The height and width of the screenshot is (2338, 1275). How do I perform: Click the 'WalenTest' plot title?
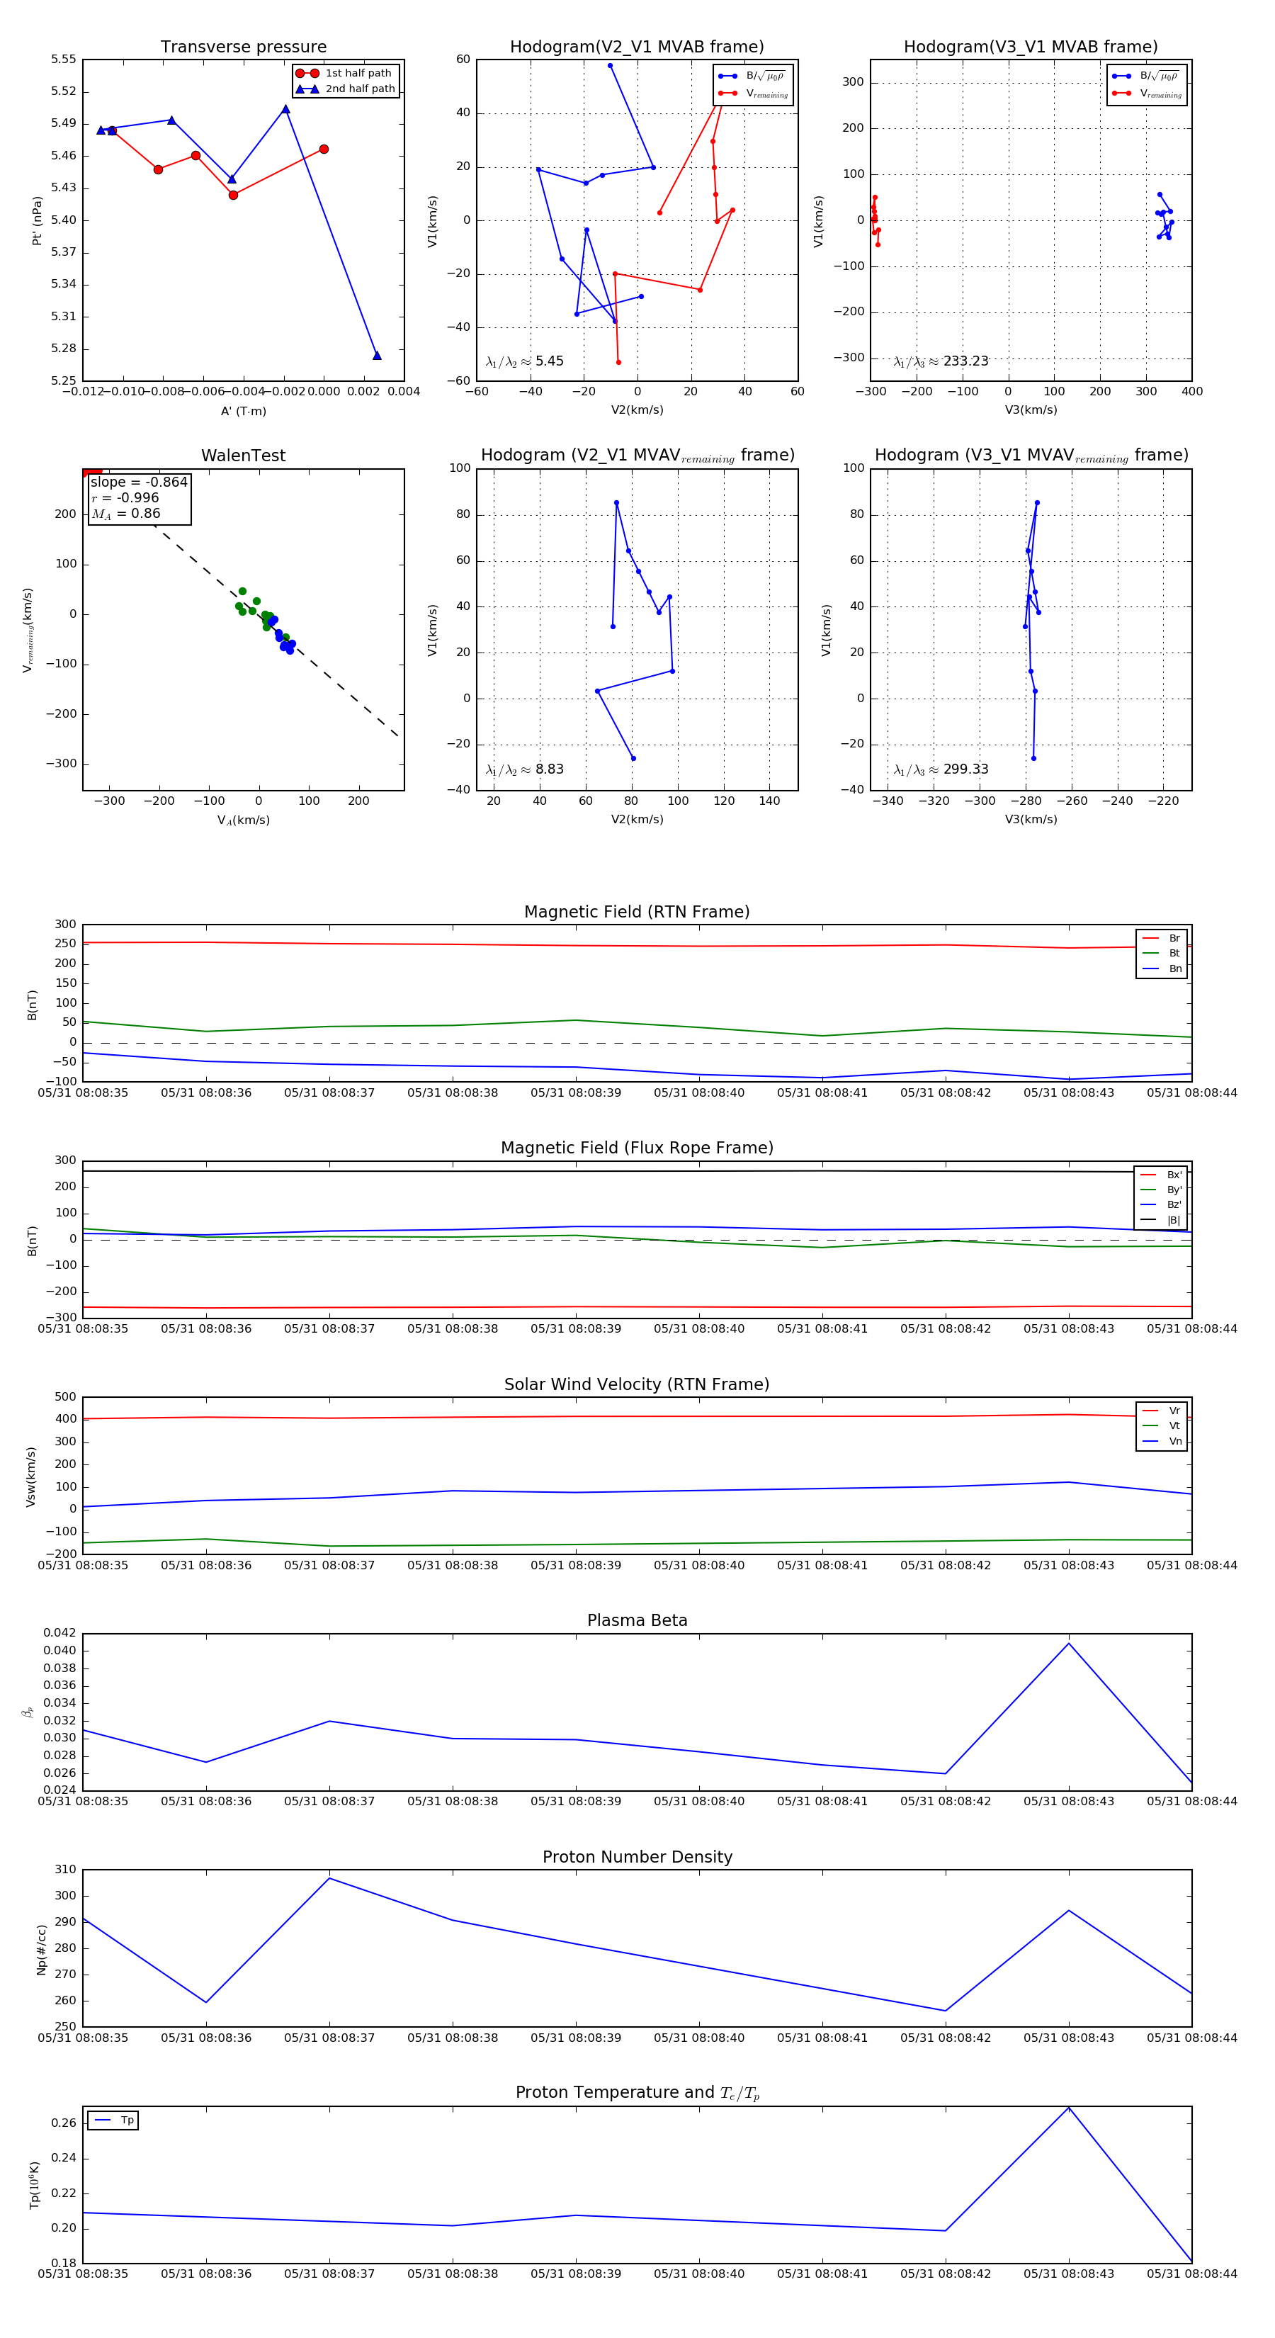coord(243,456)
